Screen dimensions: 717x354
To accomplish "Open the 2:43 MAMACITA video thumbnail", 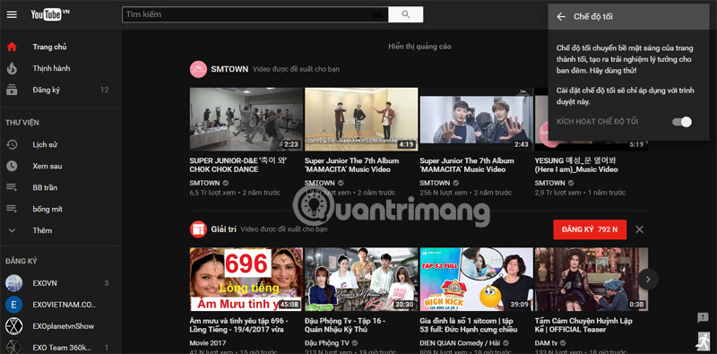I will (477, 119).
